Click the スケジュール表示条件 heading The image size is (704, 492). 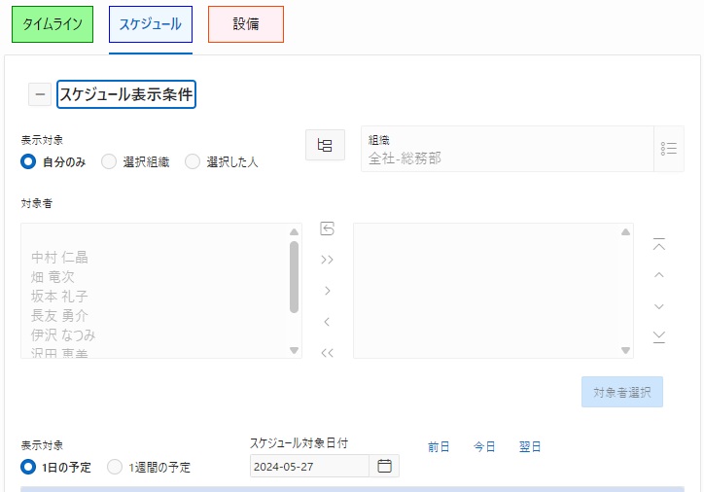tap(126, 94)
